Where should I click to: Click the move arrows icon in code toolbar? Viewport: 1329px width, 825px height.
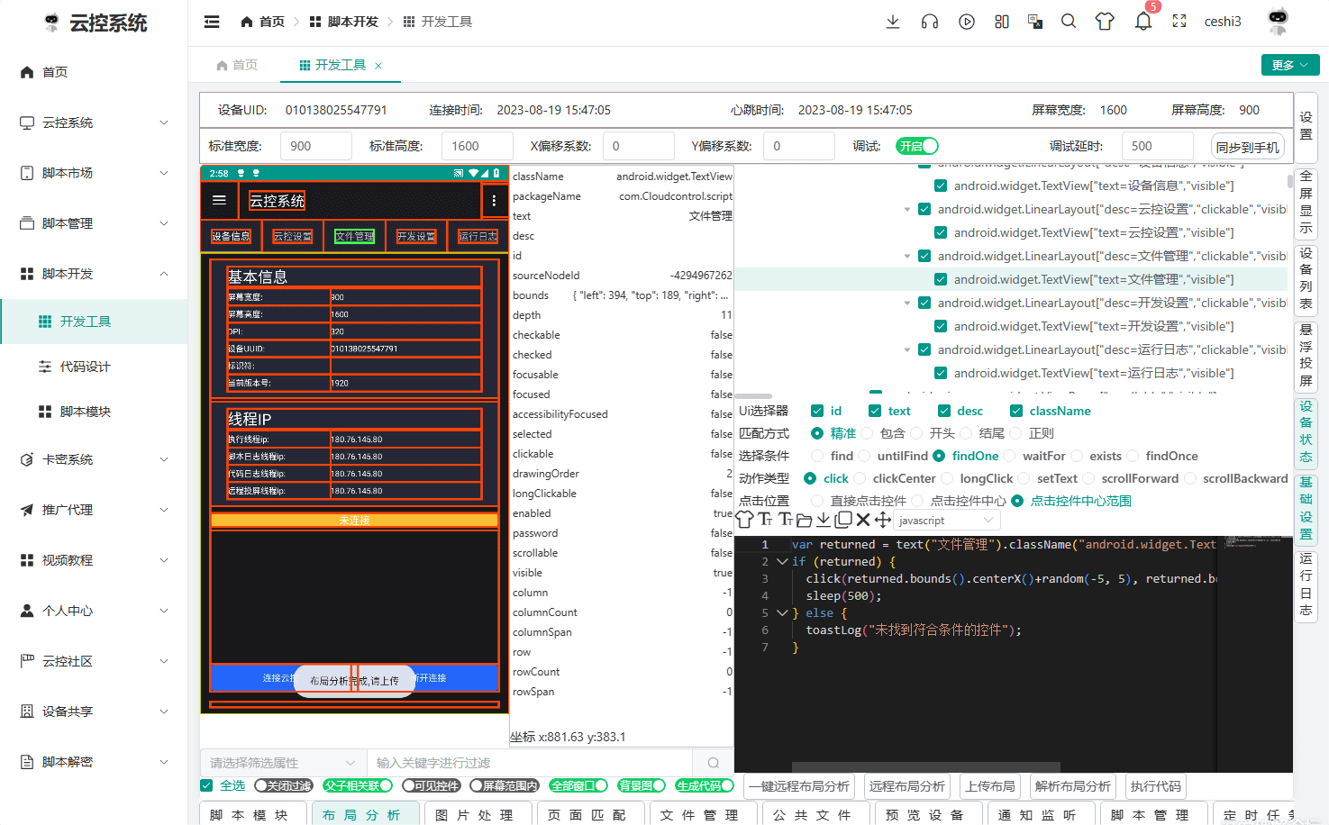883,520
